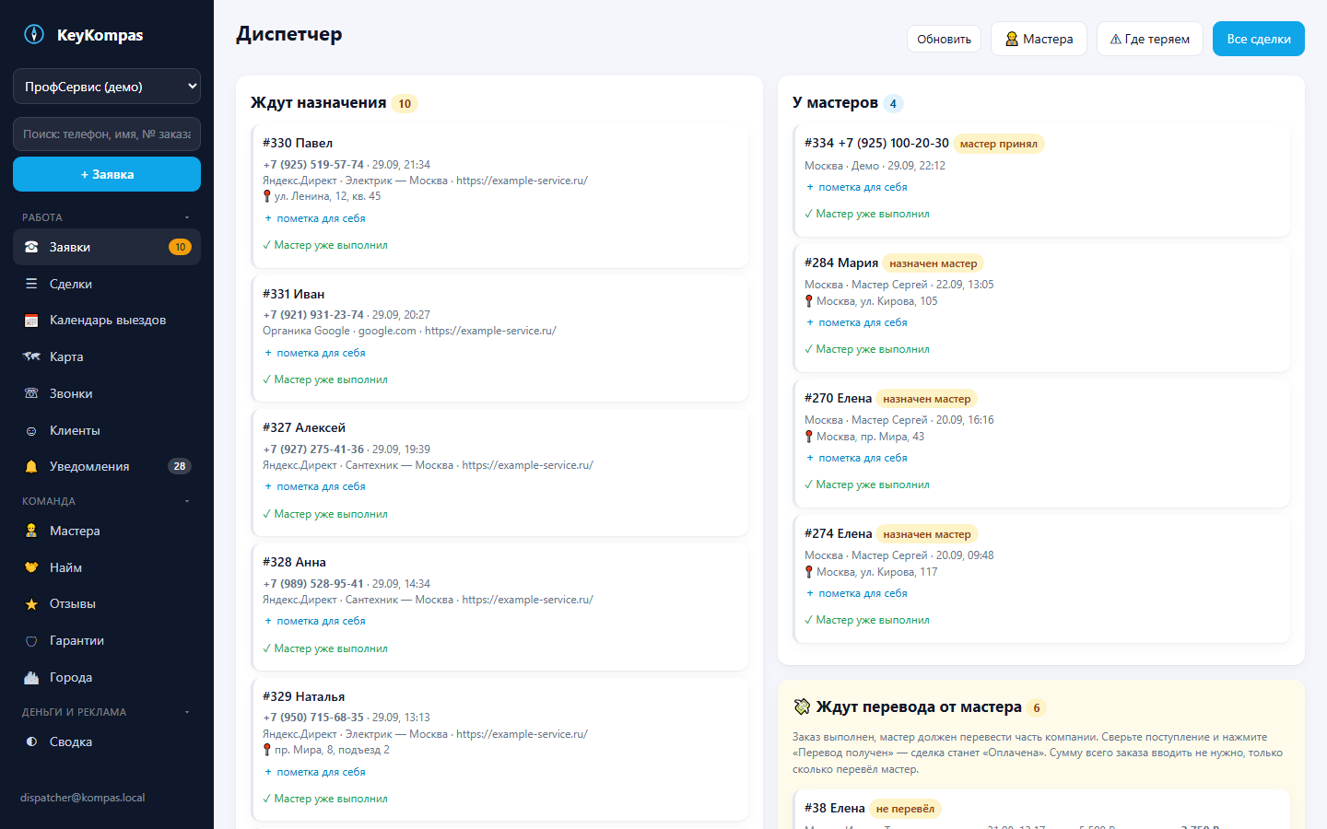Click the pin icon by ул. Ленина address
Viewport: 1327px width, 829px height.
pyautogui.click(x=267, y=196)
